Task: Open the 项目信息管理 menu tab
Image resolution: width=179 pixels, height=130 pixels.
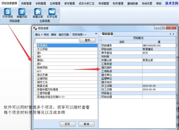Action: [x=9, y=3]
